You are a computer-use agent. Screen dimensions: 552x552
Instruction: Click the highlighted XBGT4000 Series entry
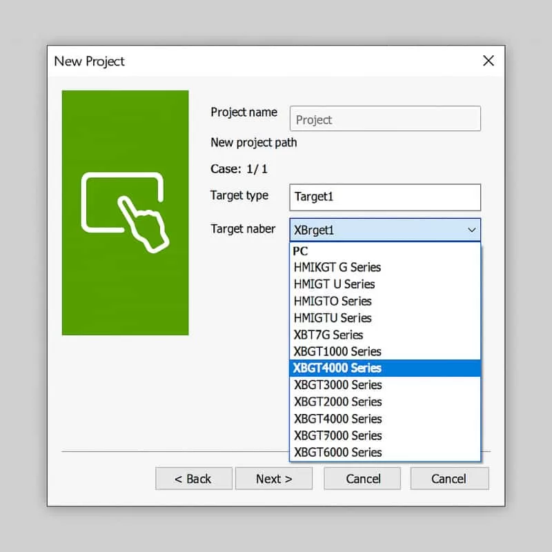385,368
